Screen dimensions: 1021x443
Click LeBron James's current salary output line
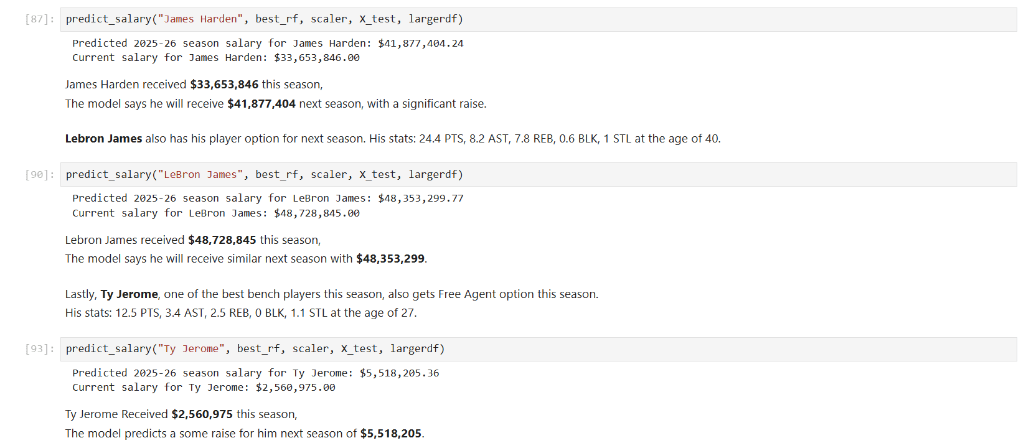(215, 213)
